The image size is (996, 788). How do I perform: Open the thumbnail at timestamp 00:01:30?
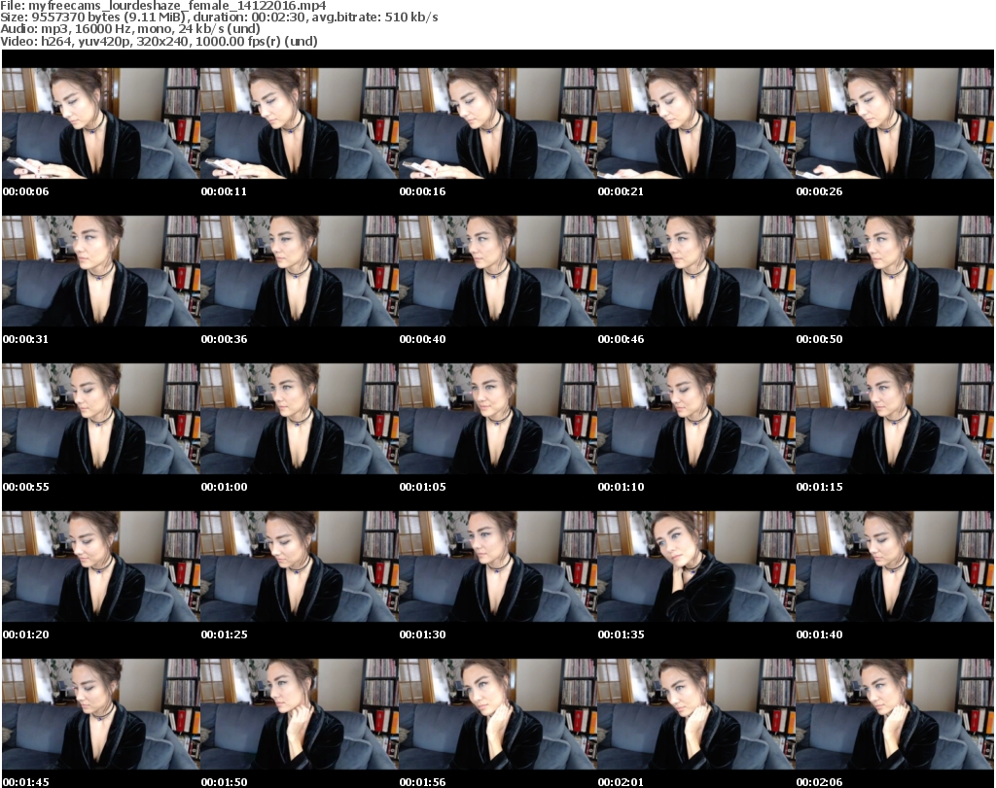pyautogui.click(x=497, y=566)
